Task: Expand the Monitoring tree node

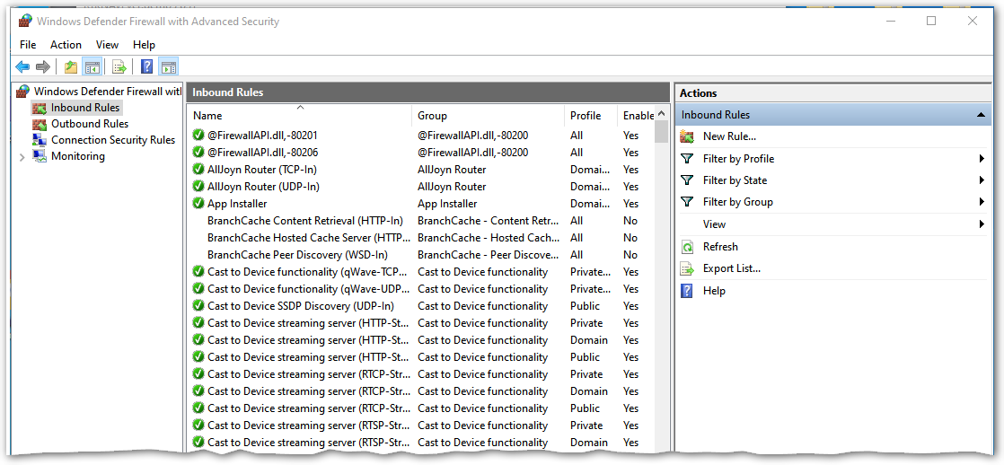Action: coord(22,157)
